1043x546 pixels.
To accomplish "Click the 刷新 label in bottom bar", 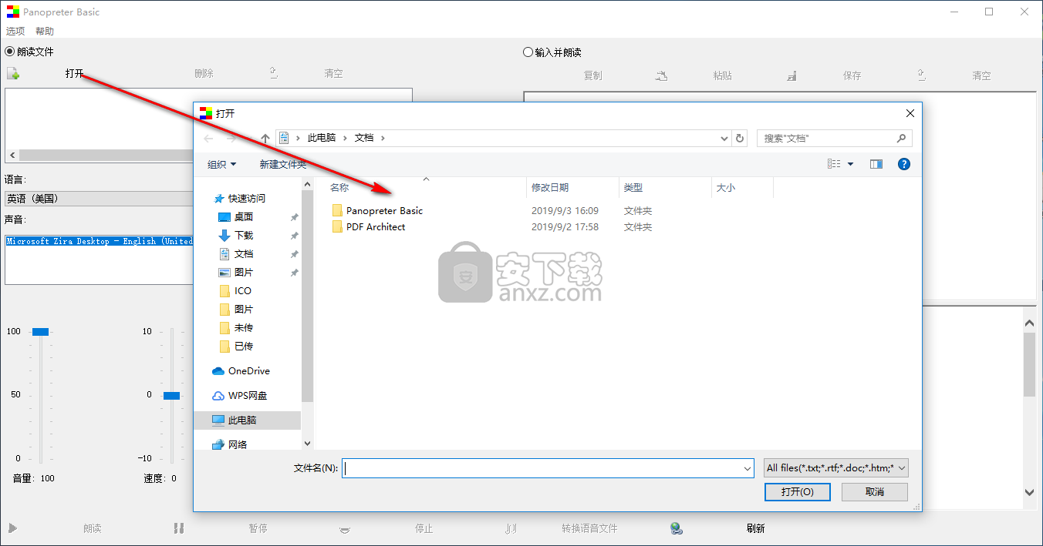I will coord(755,528).
